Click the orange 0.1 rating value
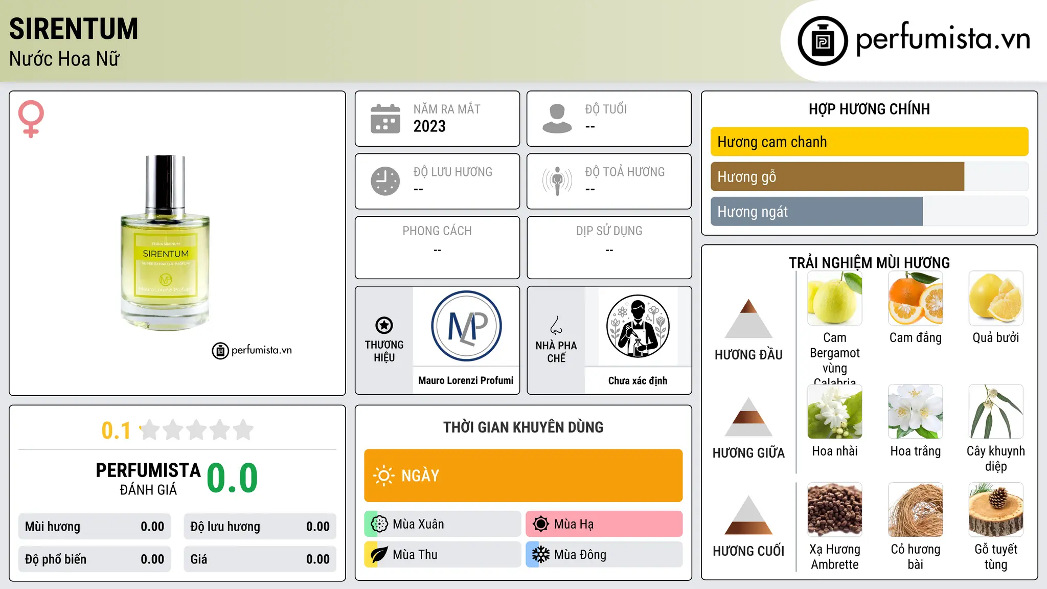The image size is (1047, 589). pos(116,431)
